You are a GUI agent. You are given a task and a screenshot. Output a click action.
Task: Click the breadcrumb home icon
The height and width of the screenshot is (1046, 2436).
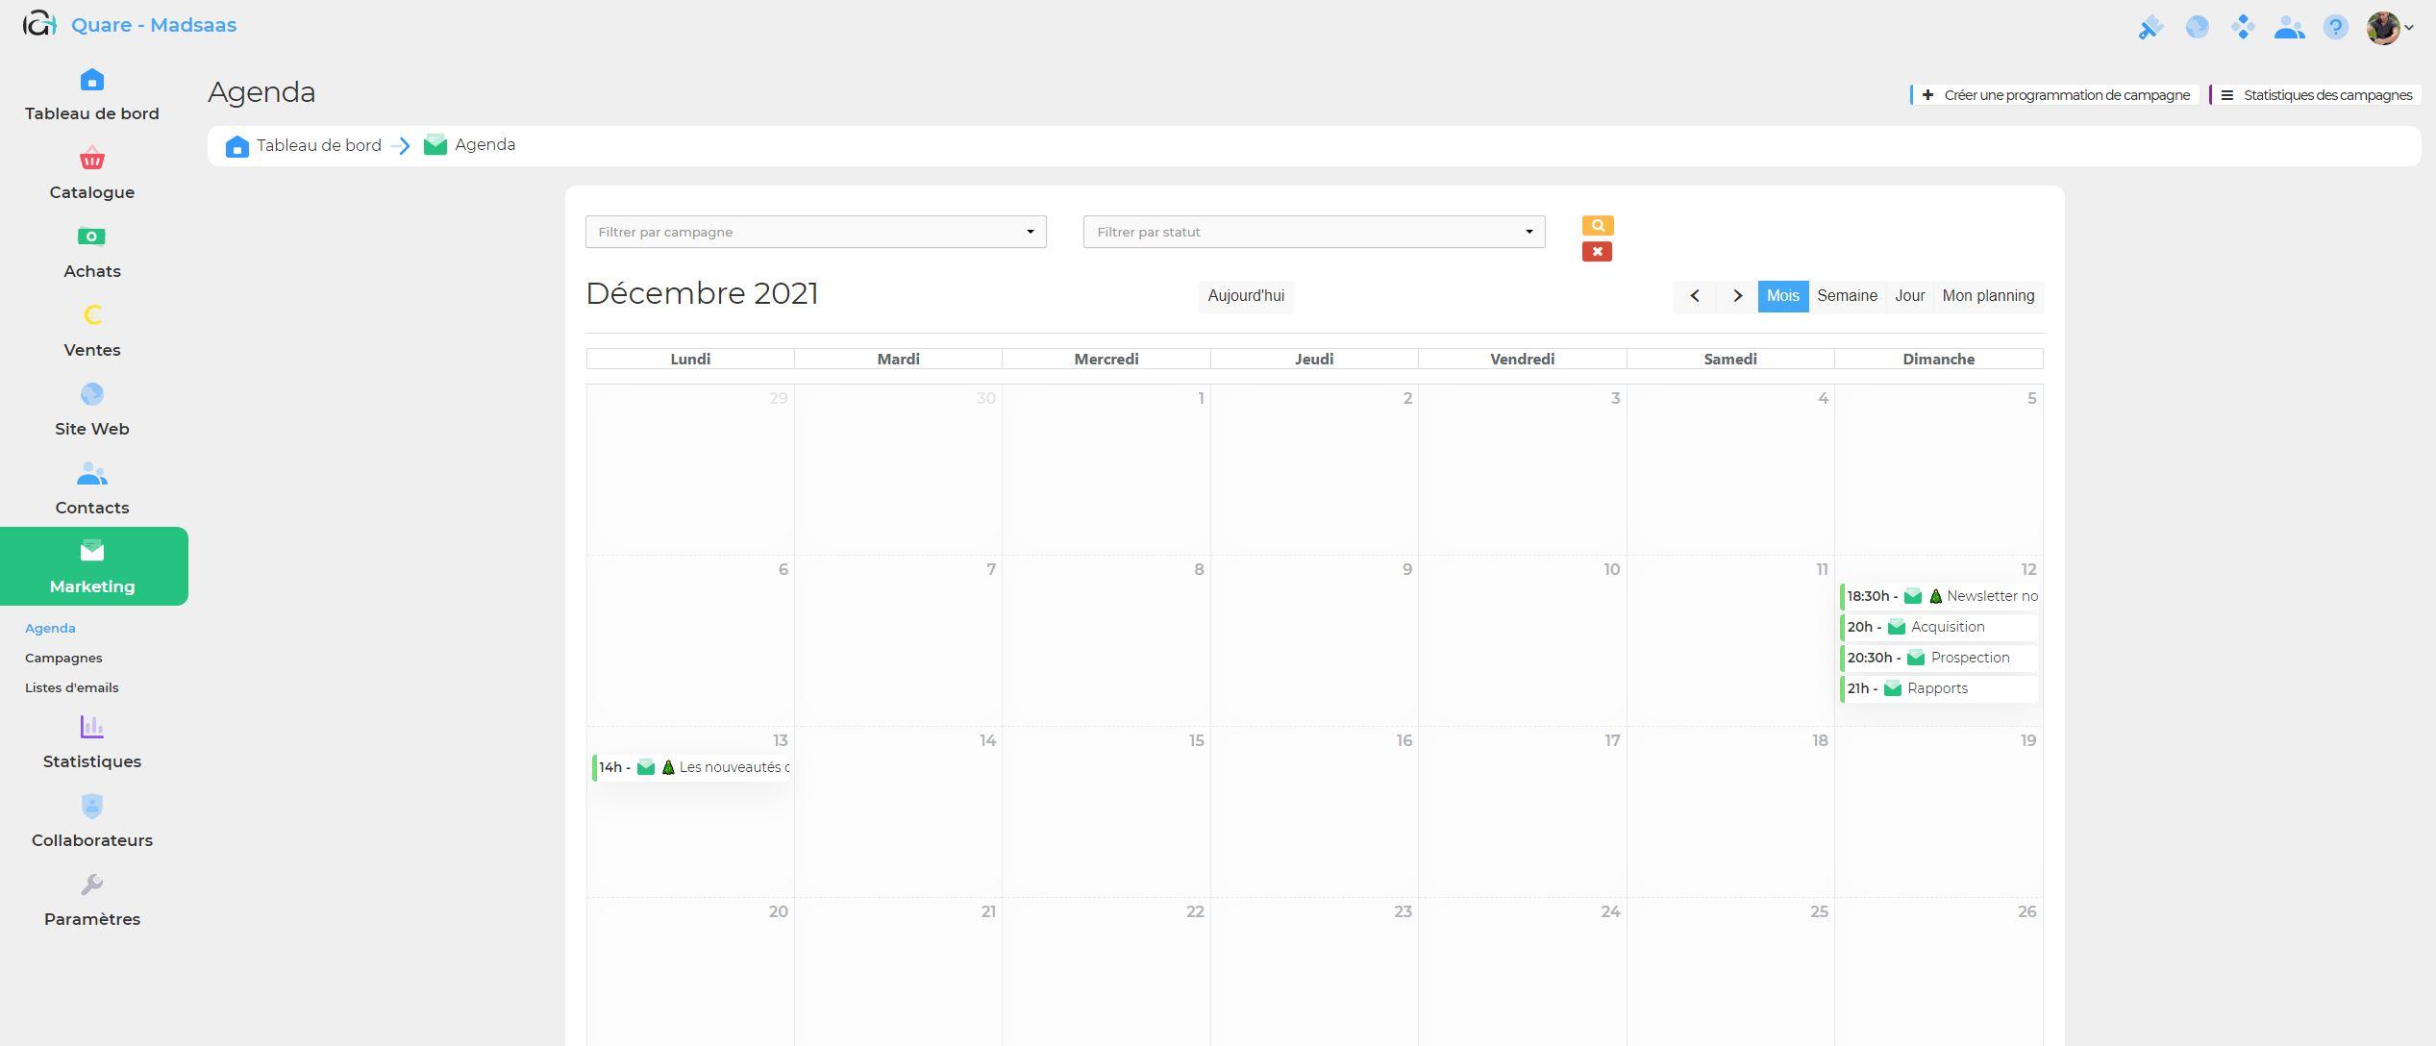tap(236, 146)
